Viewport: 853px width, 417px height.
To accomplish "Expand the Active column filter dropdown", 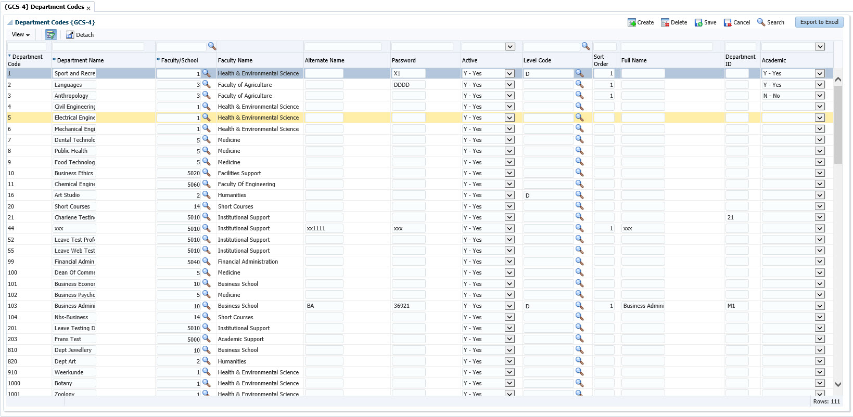I will point(510,47).
